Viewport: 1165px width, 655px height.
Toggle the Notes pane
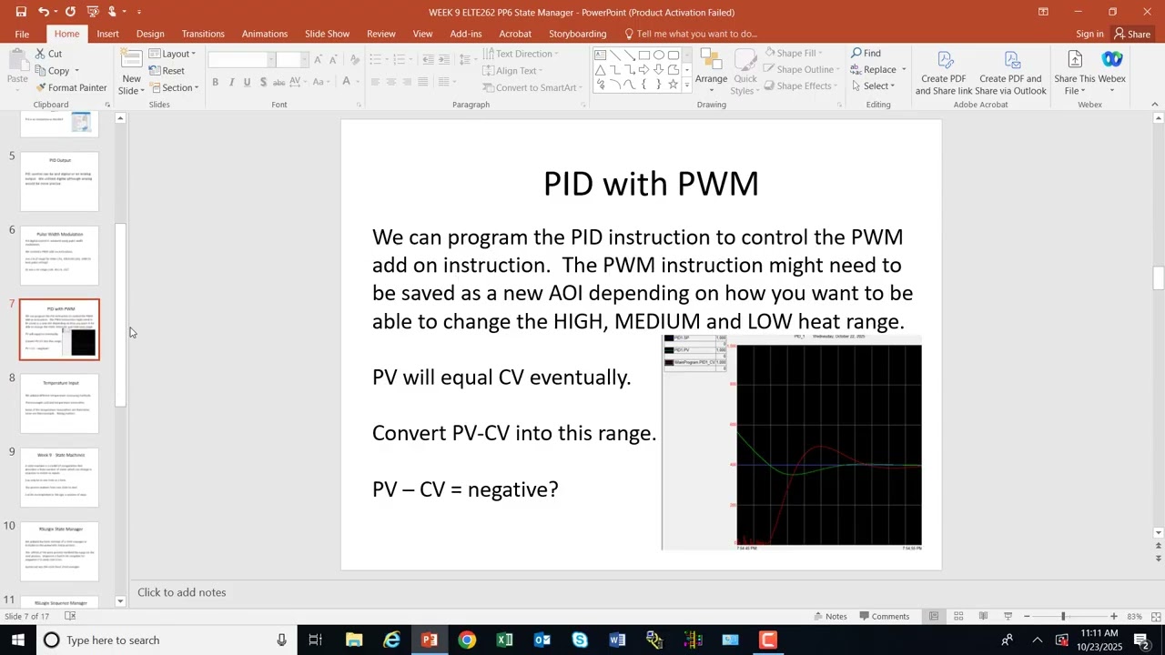pos(829,617)
